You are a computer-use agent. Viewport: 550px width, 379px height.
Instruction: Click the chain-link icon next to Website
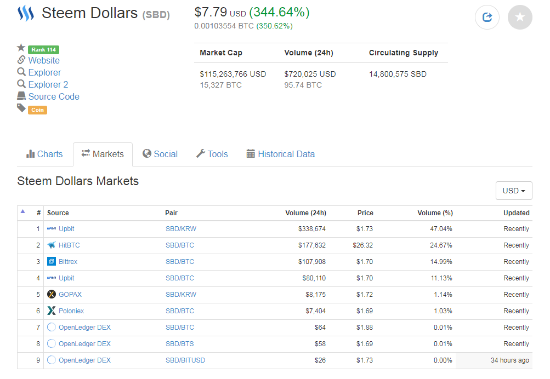point(21,60)
